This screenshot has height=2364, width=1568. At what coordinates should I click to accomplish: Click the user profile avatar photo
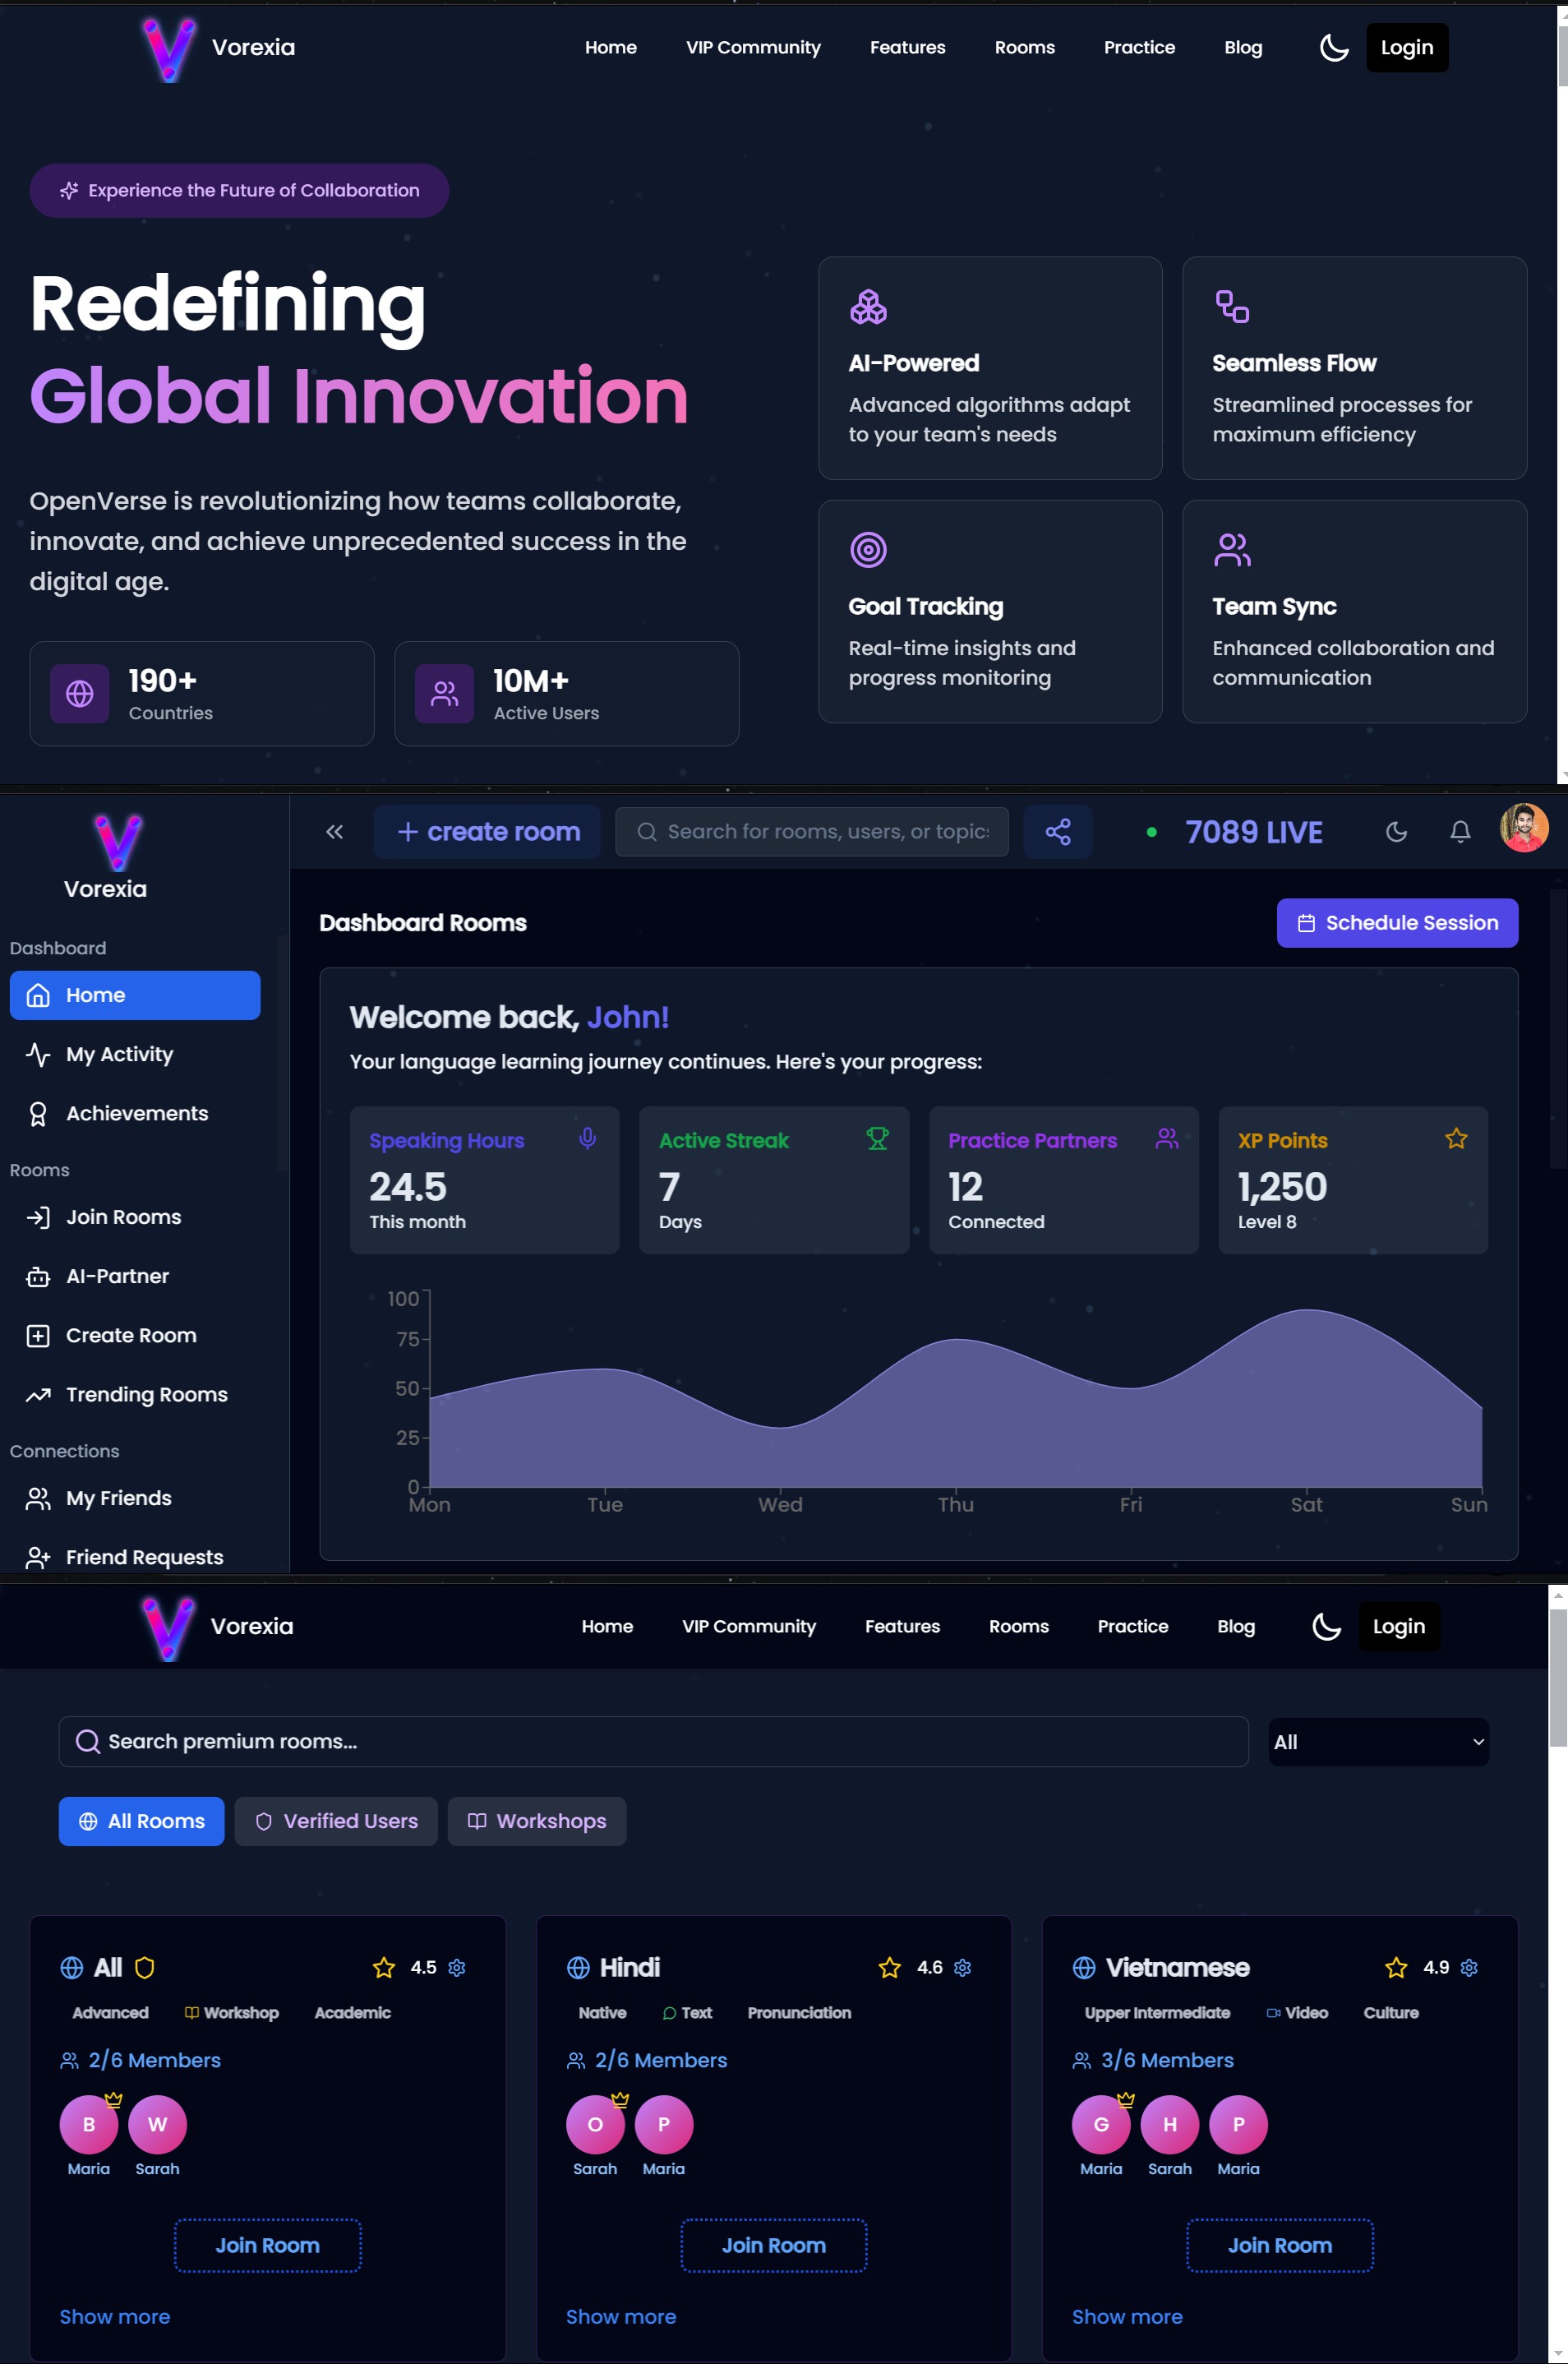point(1523,828)
